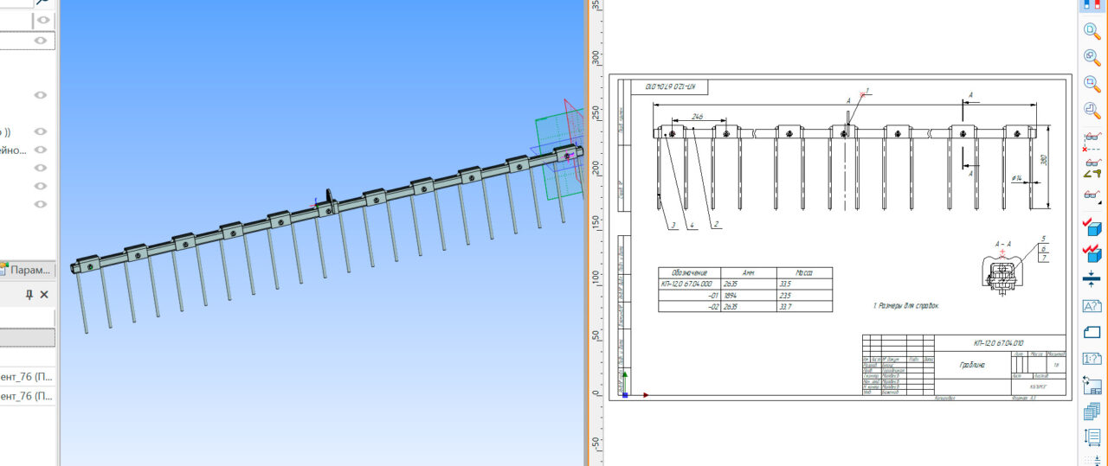1108x466 pixels.
Task: Click the note '1. Размеры для справок.'
Action: [x=905, y=306]
